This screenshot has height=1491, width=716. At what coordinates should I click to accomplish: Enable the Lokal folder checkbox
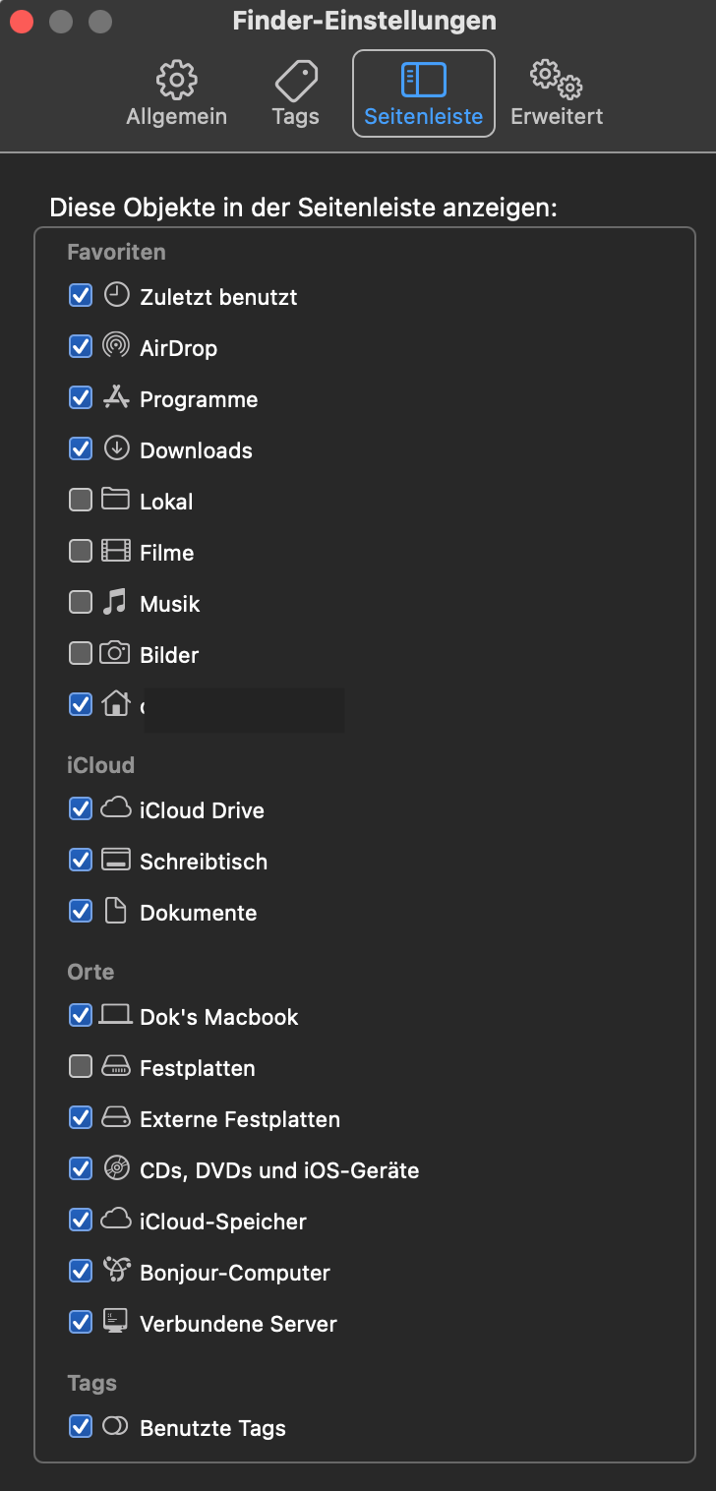pyautogui.click(x=81, y=500)
